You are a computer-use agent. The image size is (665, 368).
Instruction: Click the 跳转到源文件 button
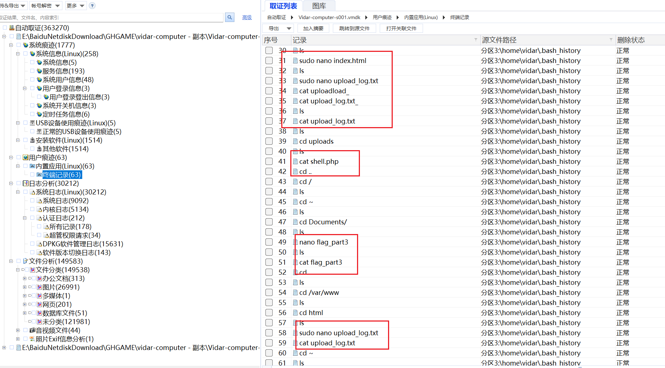(354, 28)
